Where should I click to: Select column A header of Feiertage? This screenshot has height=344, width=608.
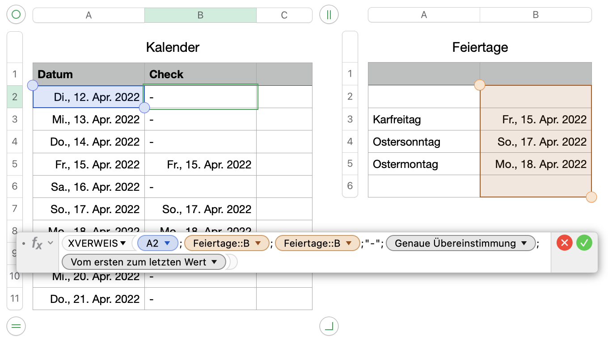(x=424, y=15)
